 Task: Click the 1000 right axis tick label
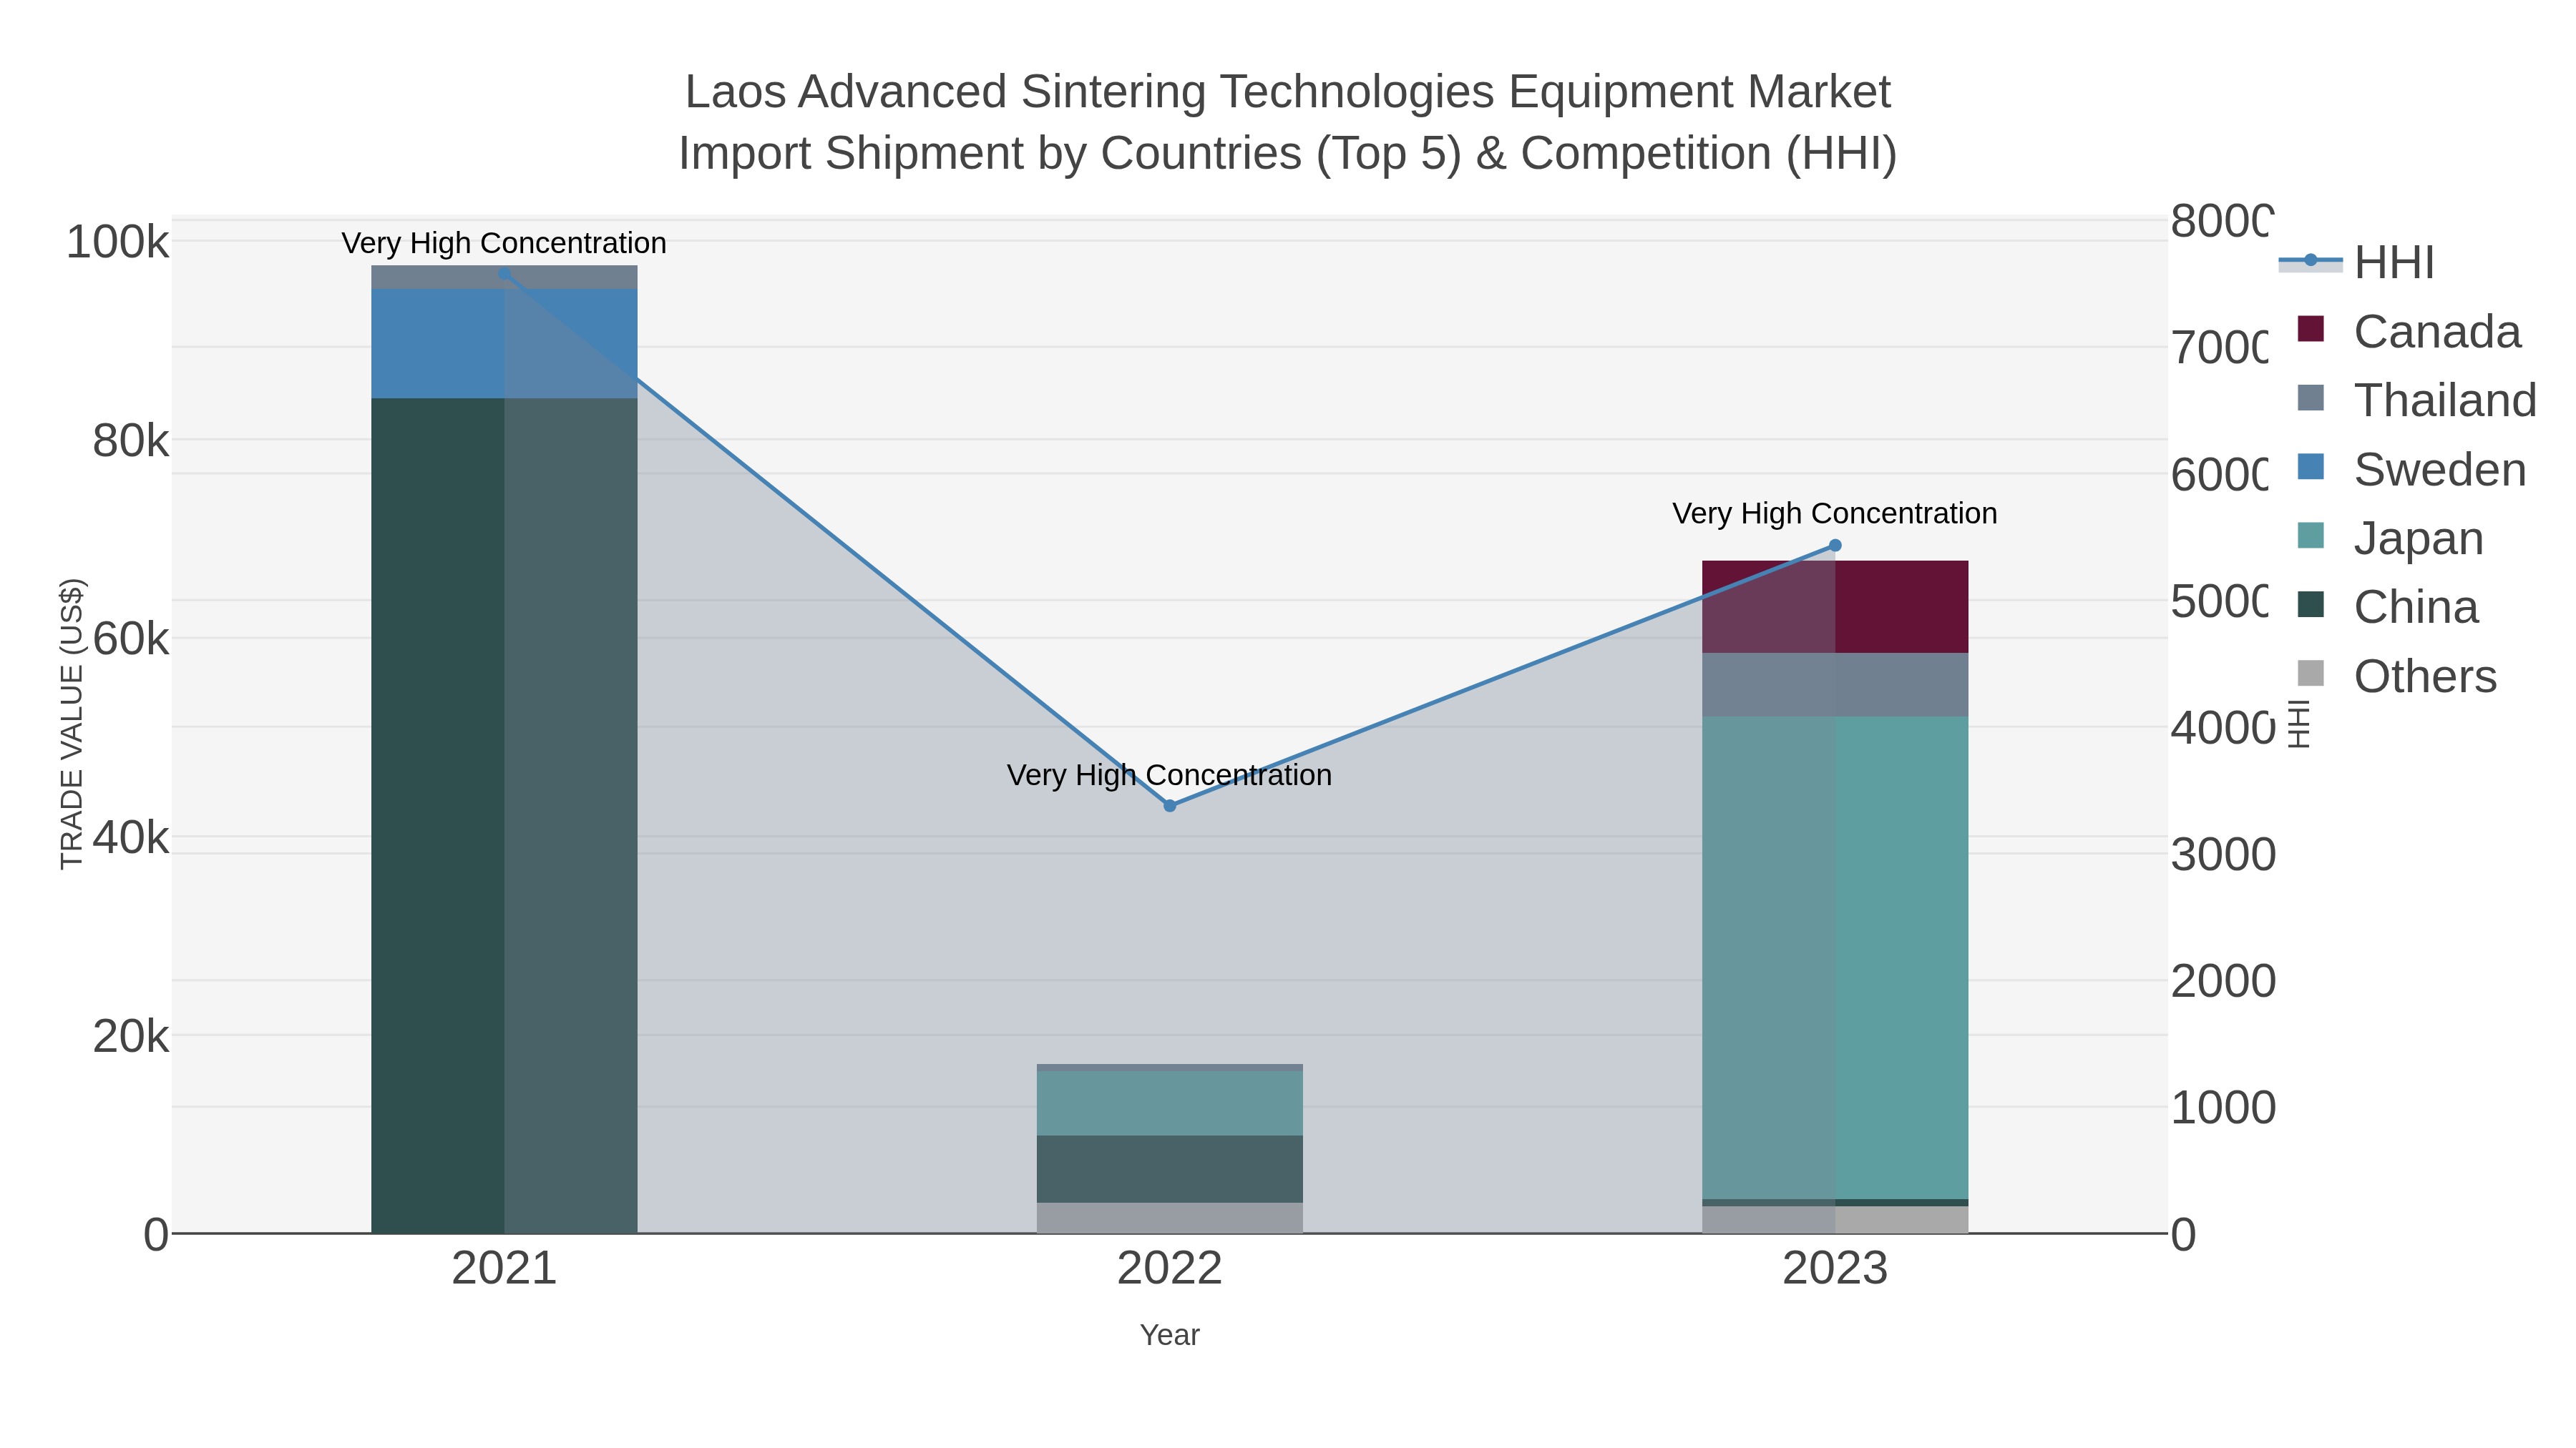click(2223, 1107)
